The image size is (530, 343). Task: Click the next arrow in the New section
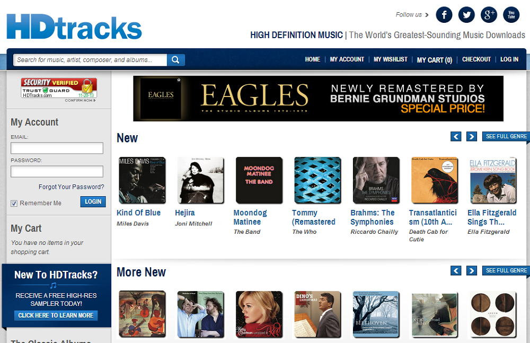click(x=471, y=136)
